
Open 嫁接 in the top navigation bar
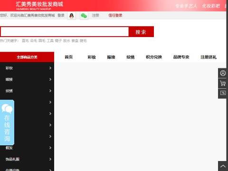click(111, 57)
